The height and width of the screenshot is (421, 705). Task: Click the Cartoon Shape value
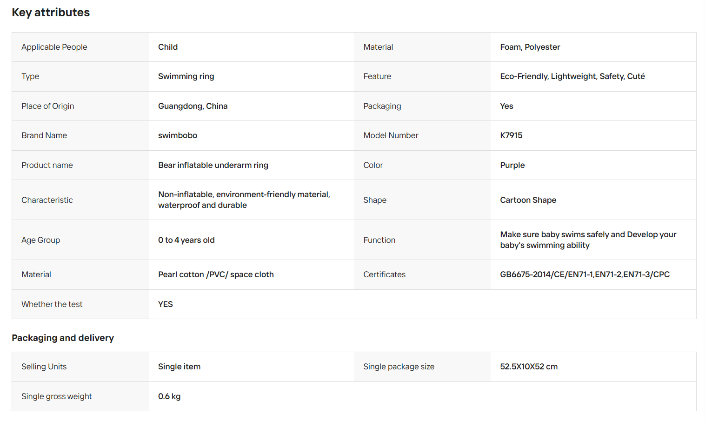point(528,200)
